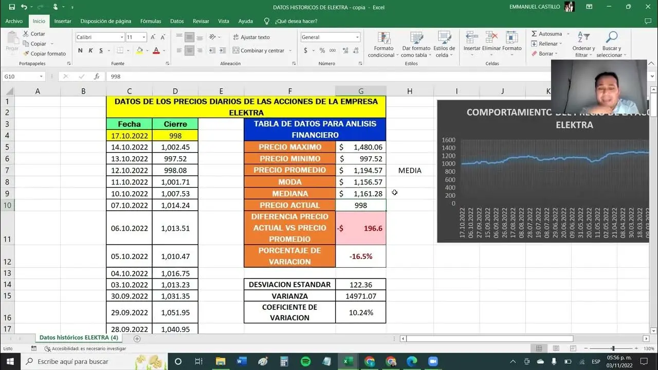This screenshot has height=370, width=658.
Task: Increase indent in Alineación group
Action: point(222,50)
